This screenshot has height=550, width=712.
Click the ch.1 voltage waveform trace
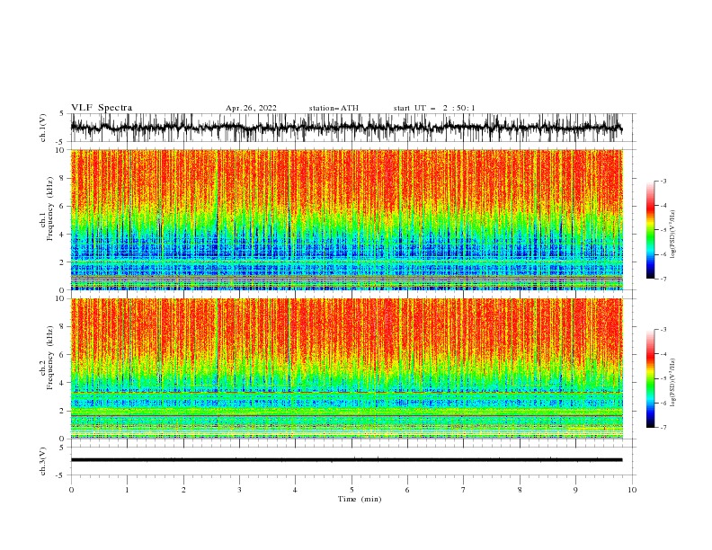[346, 128]
